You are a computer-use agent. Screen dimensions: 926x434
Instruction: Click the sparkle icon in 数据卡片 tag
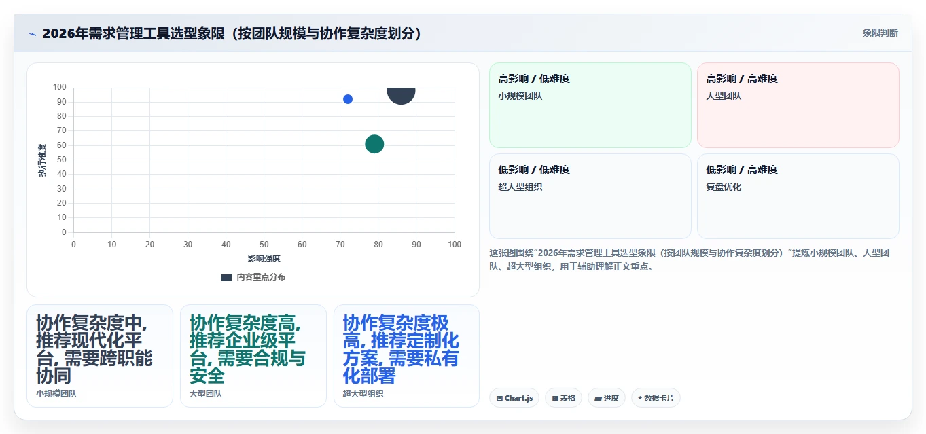tap(640, 398)
